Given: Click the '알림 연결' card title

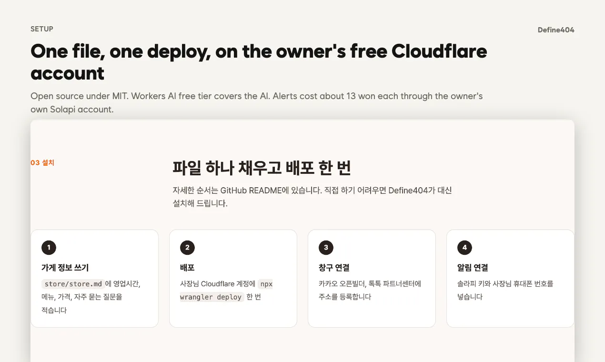Looking at the screenshot, I should coord(473,268).
